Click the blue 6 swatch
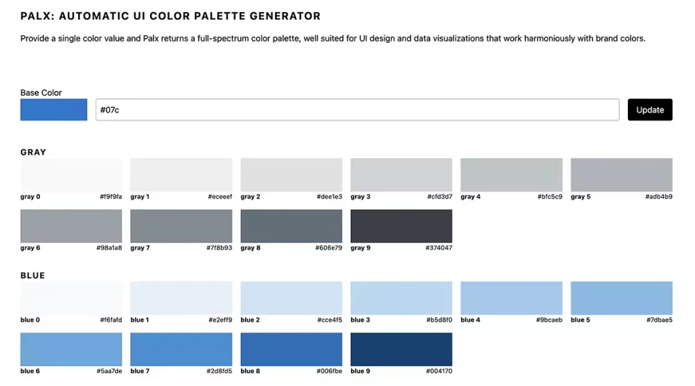Viewport: 695px width, 386px height. coord(71,349)
